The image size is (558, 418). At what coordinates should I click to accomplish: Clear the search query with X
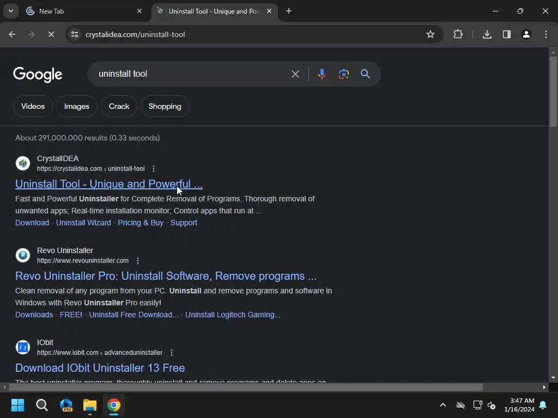[x=295, y=74]
